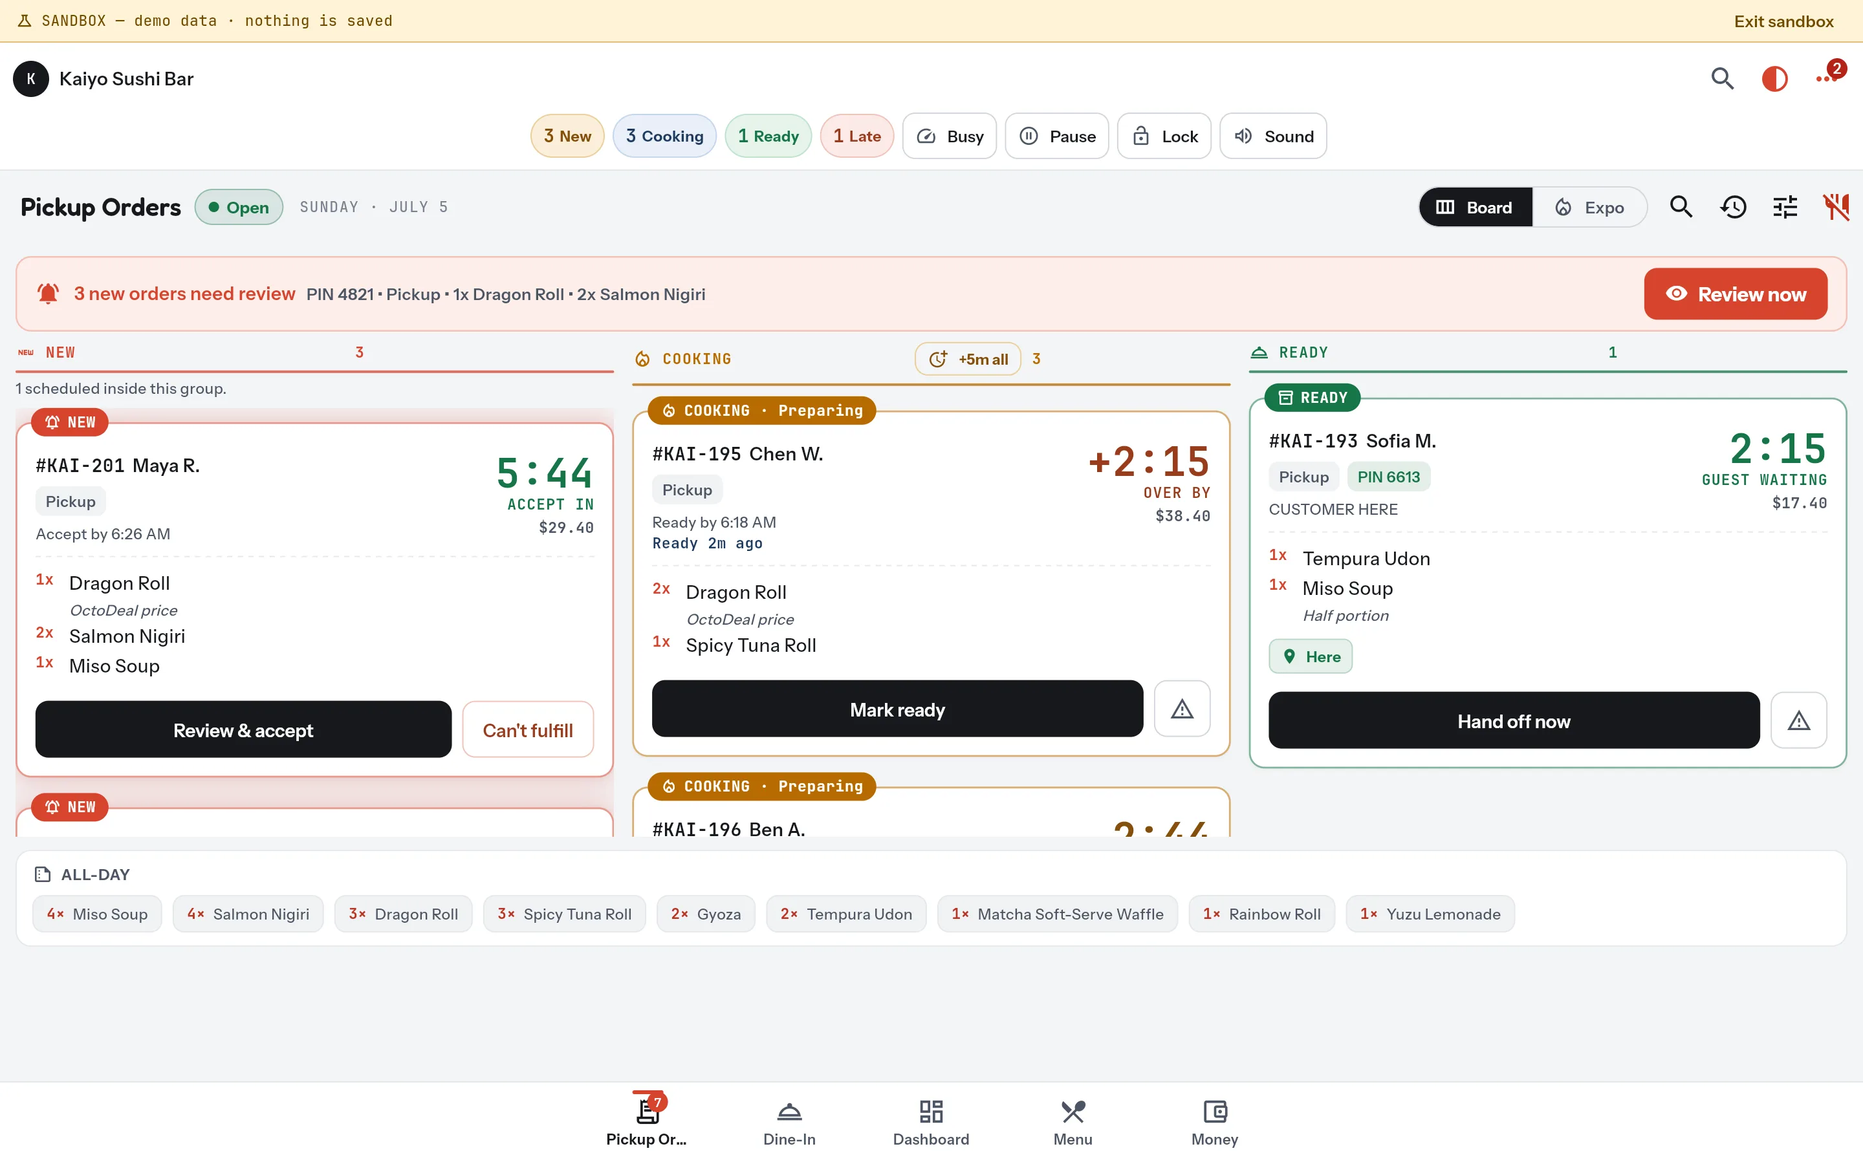
Task: Click the Cooking column flame icon
Action: (642, 359)
